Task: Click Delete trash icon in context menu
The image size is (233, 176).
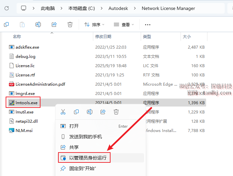Action: coord(116,112)
